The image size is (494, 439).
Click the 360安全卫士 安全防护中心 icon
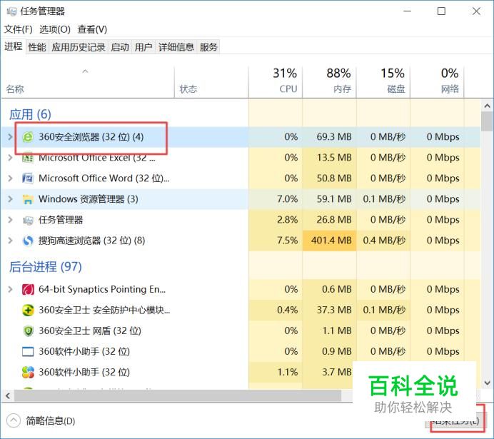tap(28, 311)
